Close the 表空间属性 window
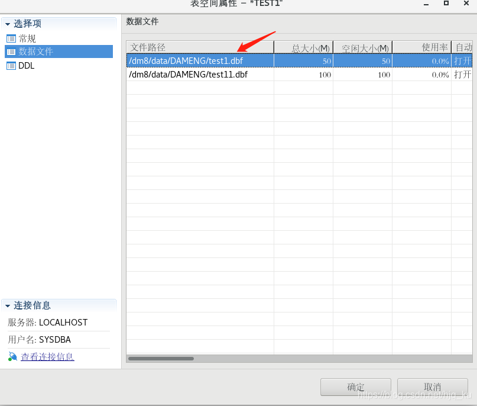 coord(466,3)
